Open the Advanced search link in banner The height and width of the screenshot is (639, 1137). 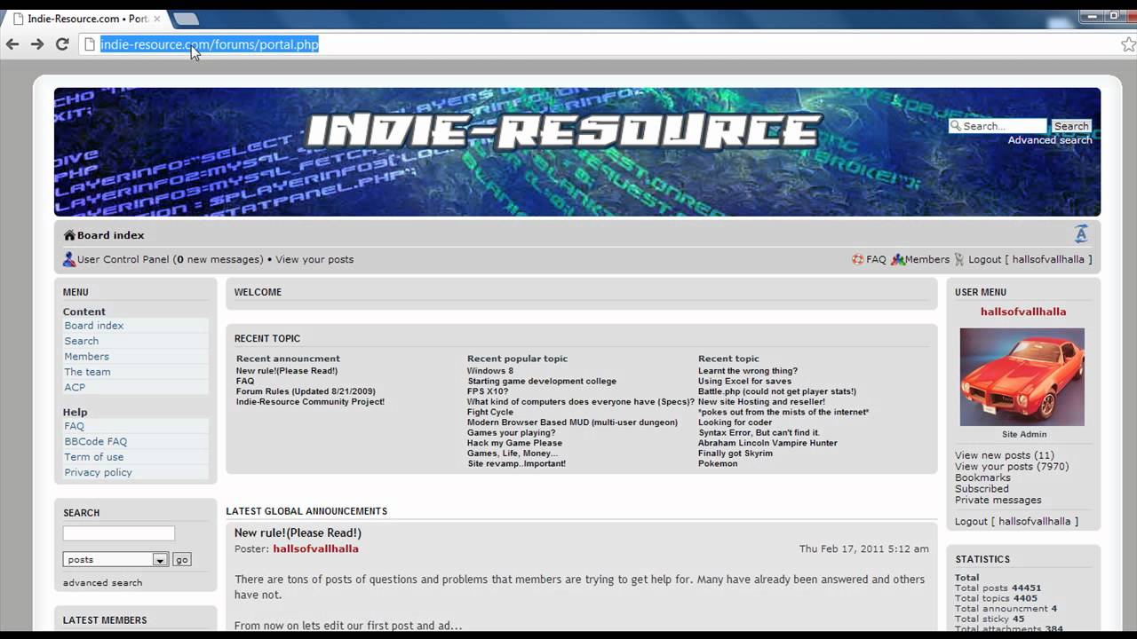pos(1050,140)
